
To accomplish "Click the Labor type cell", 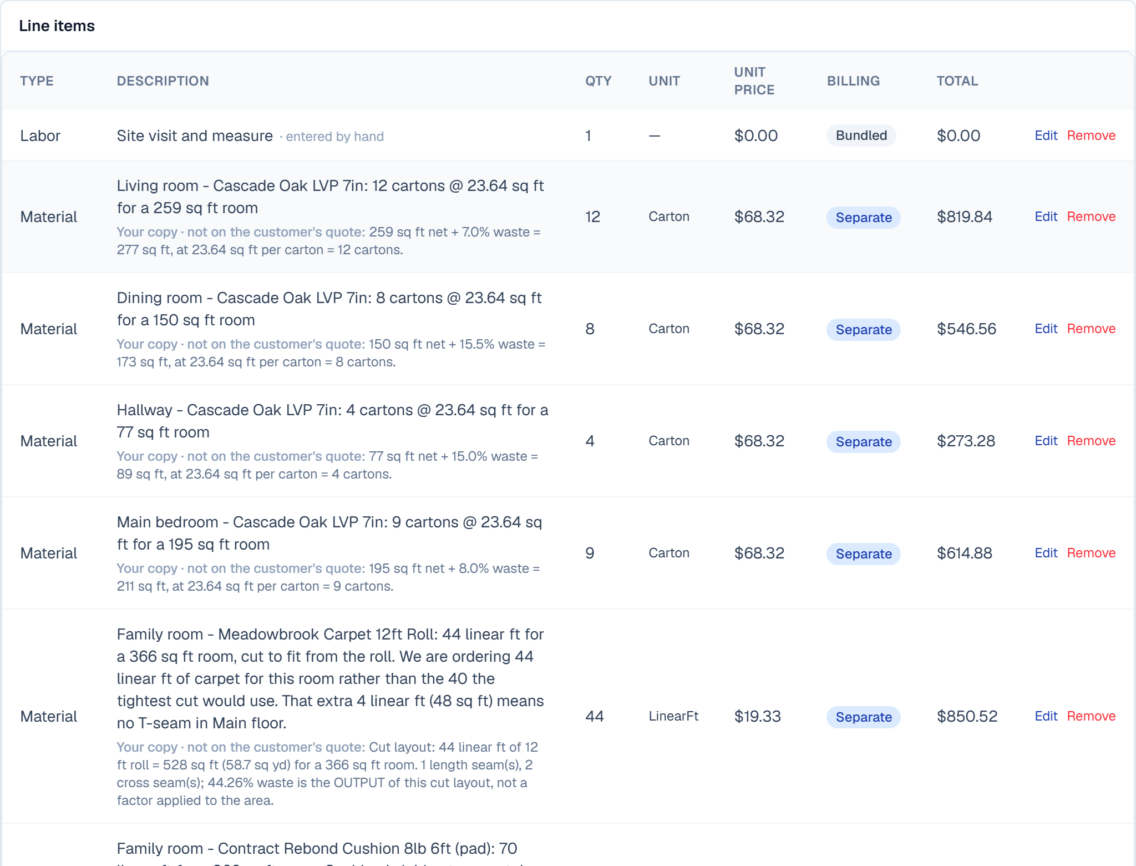I will click(x=40, y=135).
